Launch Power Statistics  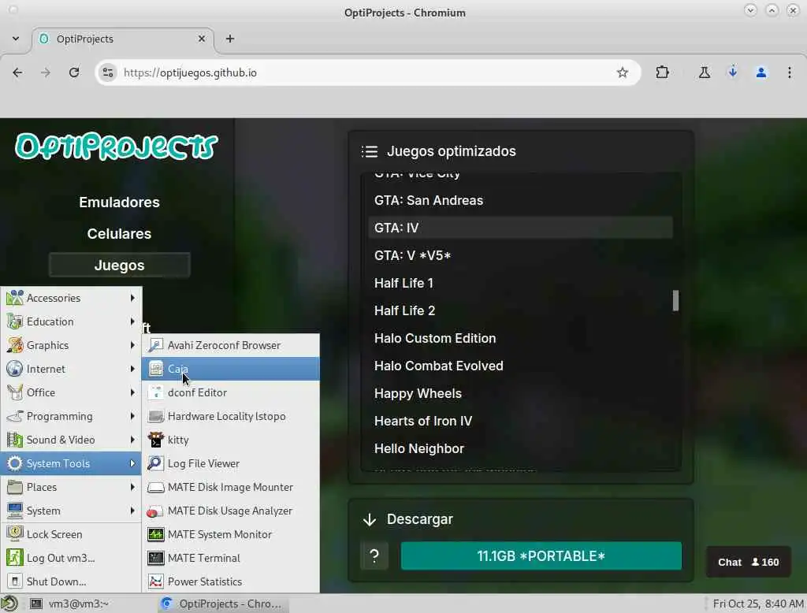point(231,582)
